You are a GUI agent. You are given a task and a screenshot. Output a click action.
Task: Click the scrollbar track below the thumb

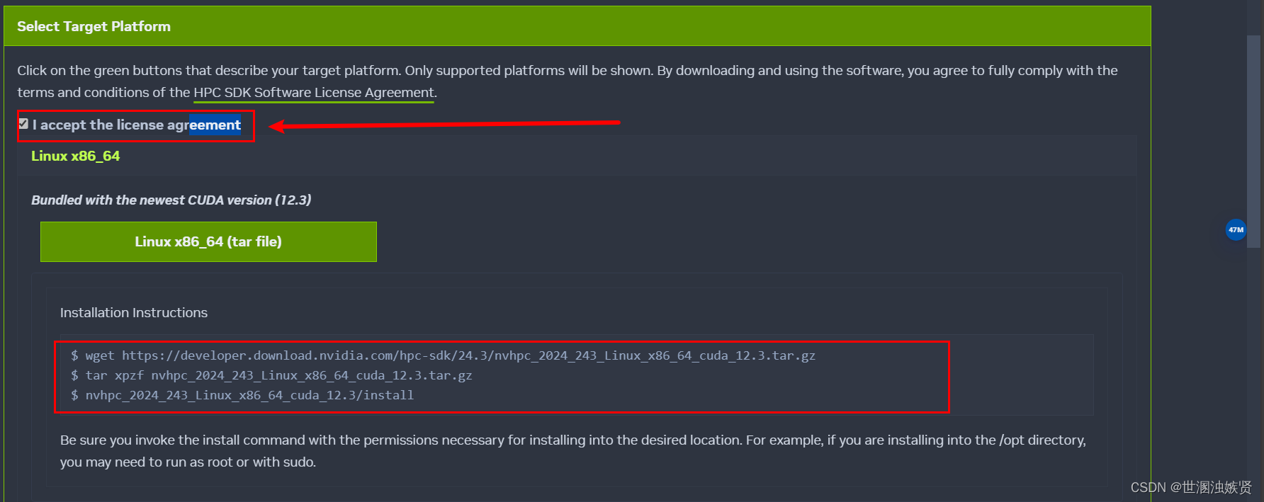pyautogui.click(x=1253, y=368)
